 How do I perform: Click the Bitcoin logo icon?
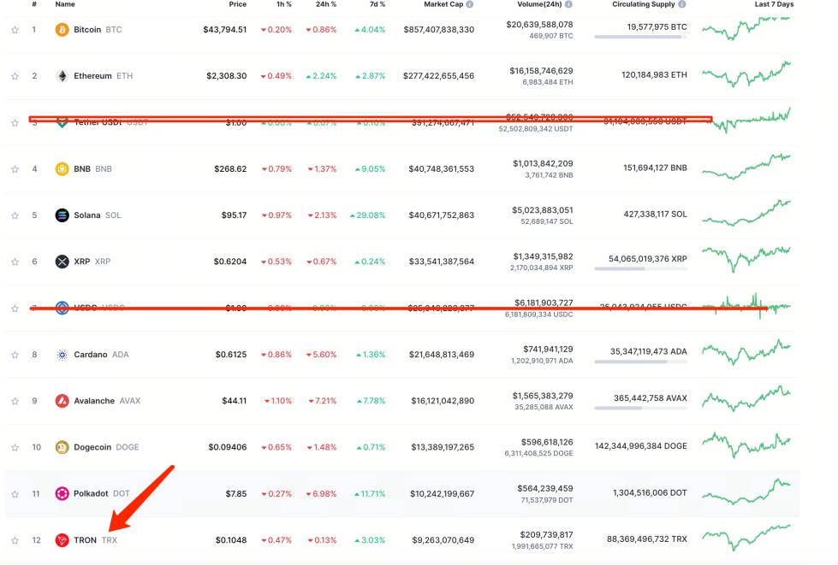coord(62,29)
